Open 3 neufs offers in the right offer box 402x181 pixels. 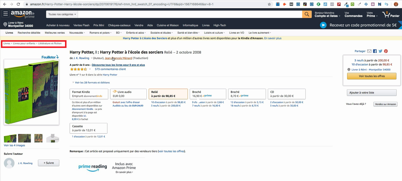pos(359,60)
